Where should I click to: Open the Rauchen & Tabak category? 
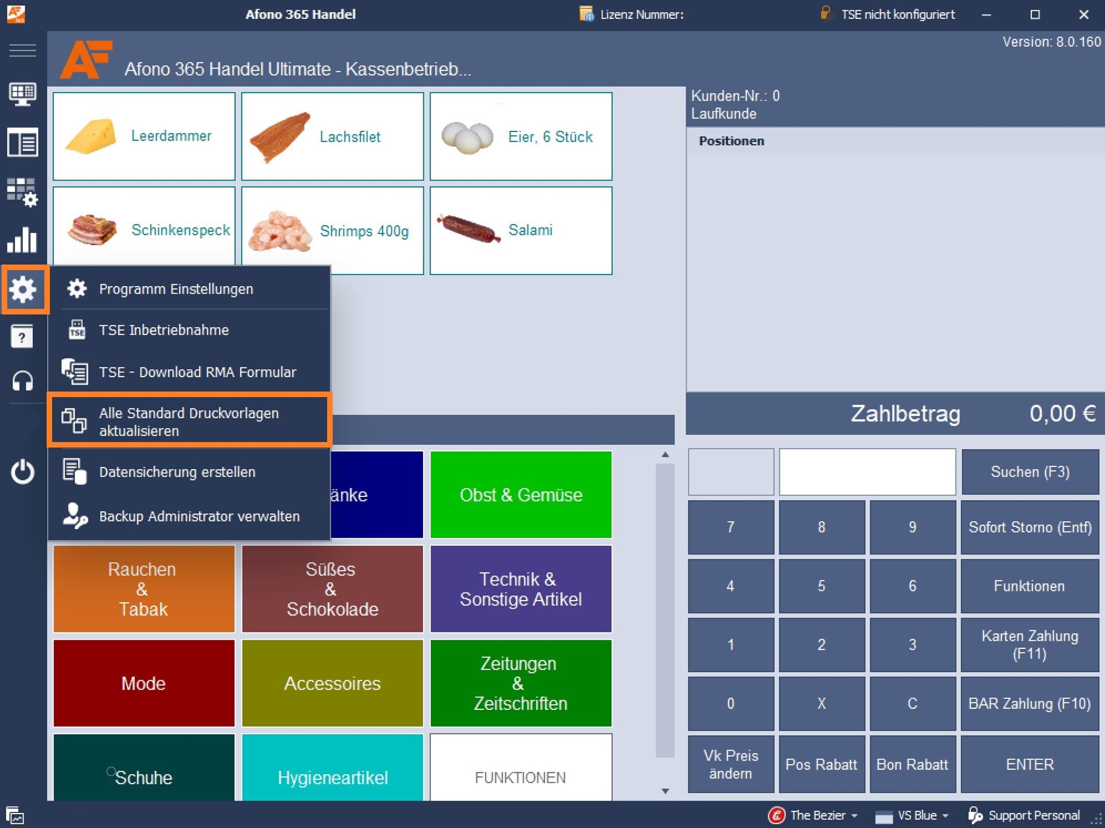pos(144,589)
